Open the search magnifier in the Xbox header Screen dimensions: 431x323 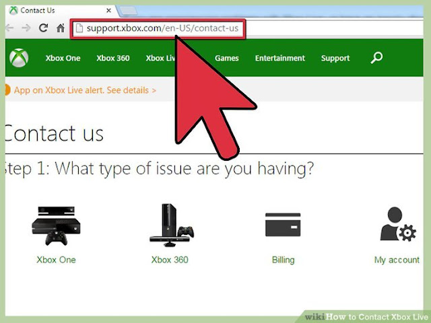point(376,58)
